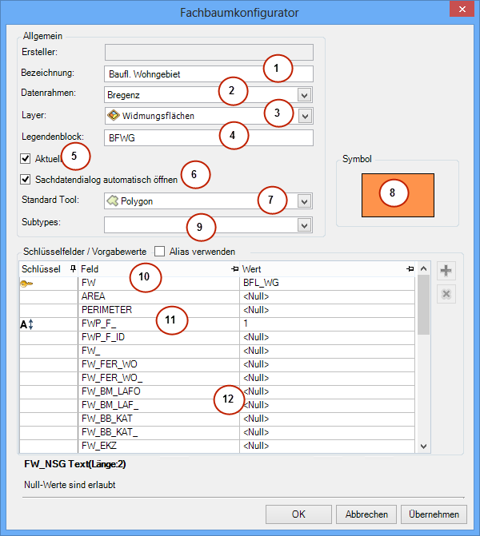Image resolution: width=480 pixels, height=536 pixels.
Task: Click the pin icon in Schlüssel column header
Action: (74, 269)
